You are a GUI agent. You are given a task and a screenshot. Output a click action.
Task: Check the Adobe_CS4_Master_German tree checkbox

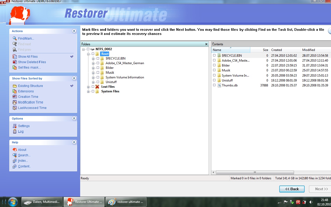98,63
